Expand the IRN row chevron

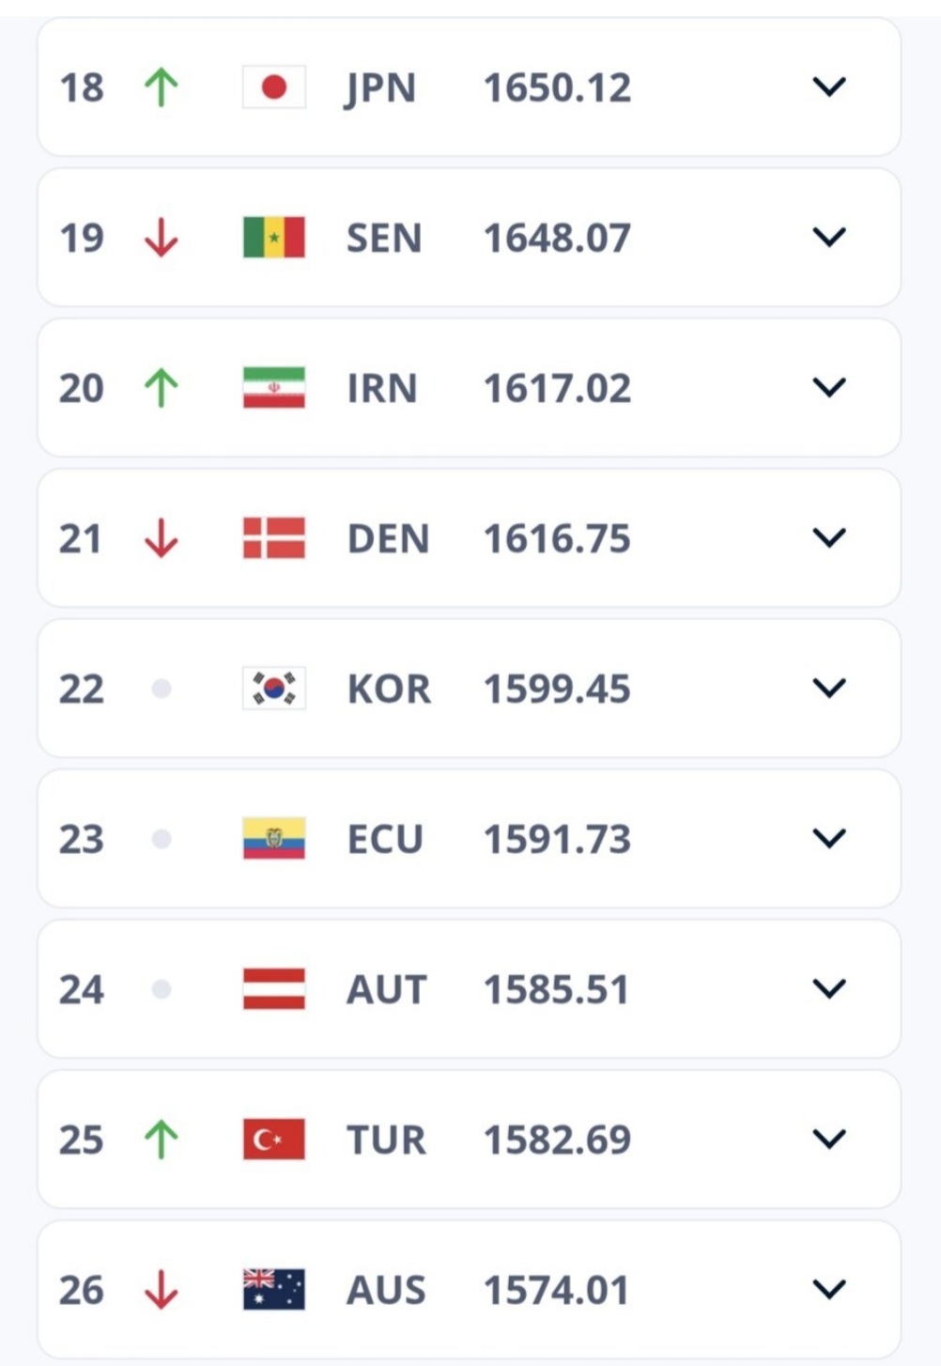(x=828, y=388)
